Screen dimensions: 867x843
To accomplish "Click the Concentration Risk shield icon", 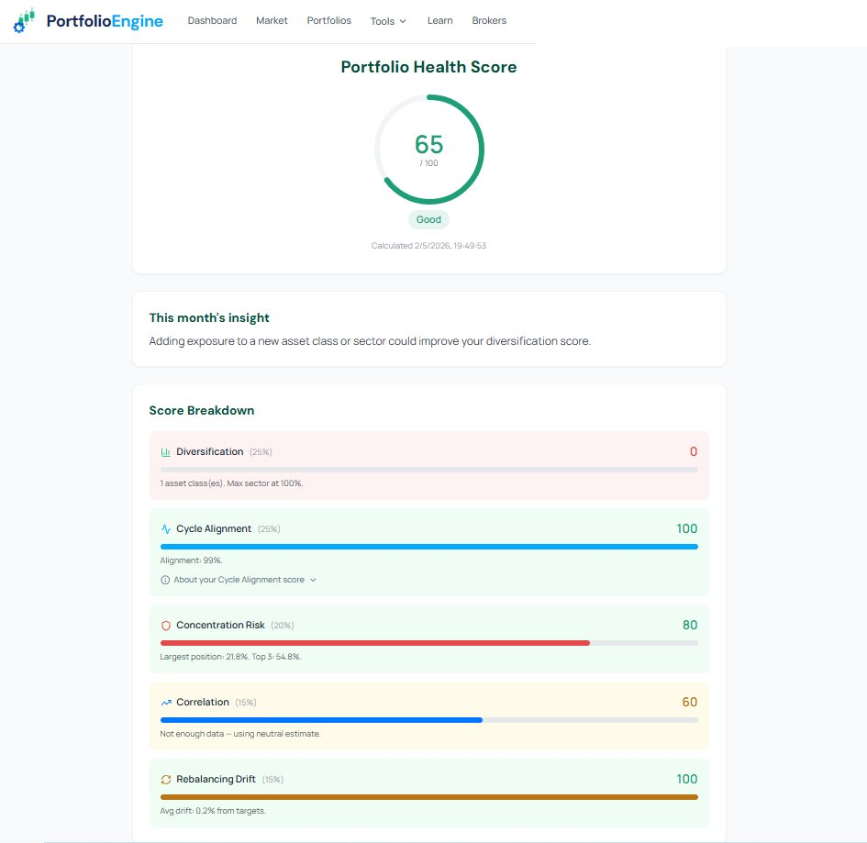I will [x=165, y=626].
